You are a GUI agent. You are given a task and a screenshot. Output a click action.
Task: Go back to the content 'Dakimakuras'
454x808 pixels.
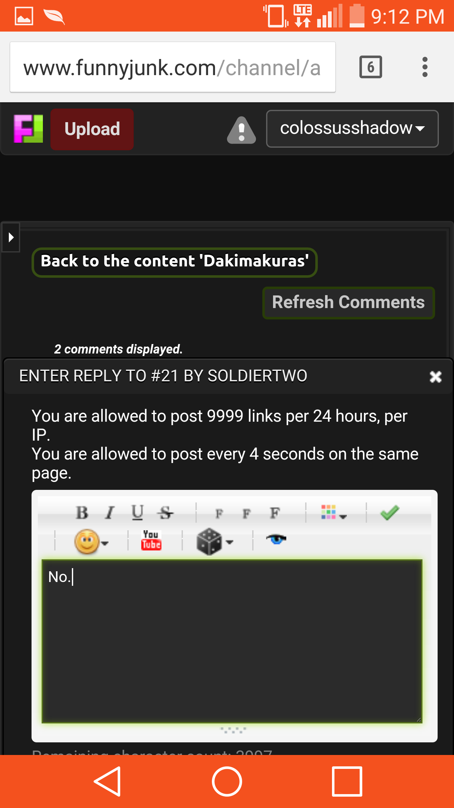point(174,262)
